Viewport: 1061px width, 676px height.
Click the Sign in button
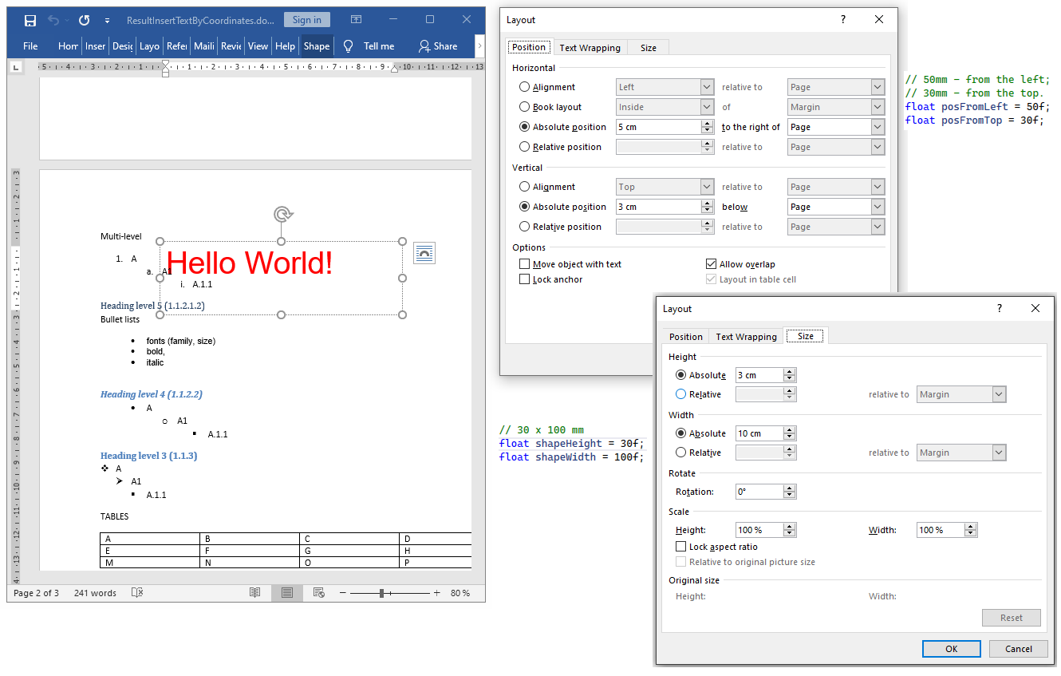coord(306,20)
